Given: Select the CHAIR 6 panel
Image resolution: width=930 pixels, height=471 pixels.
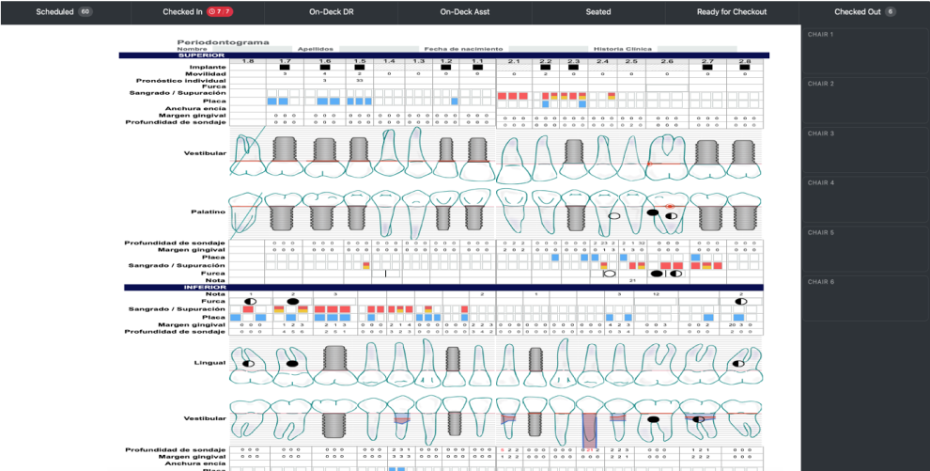Looking at the screenshot, I should [x=865, y=299].
